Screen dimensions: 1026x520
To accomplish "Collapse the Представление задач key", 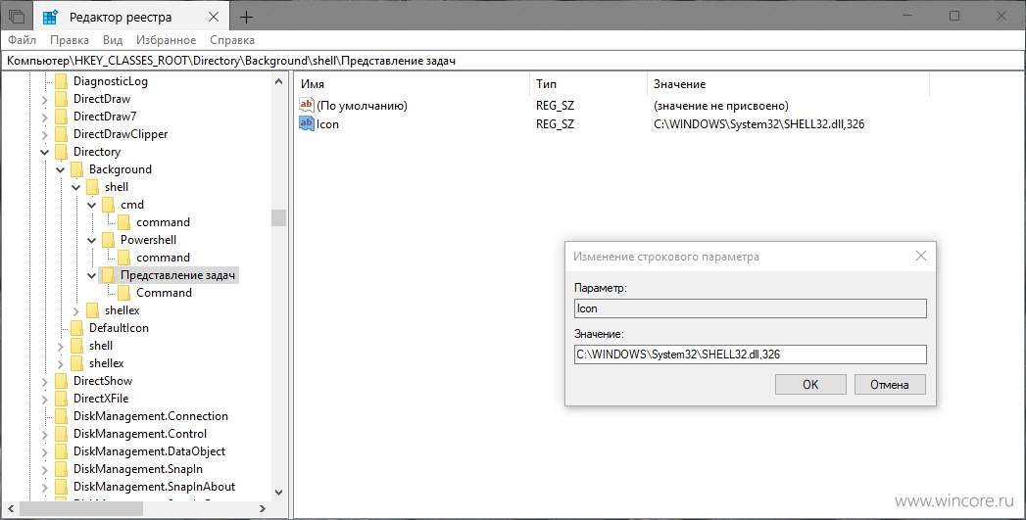I will [91, 275].
